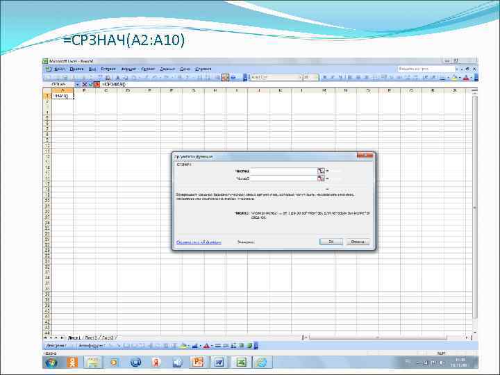Open the Окно menu
The height and width of the screenshot is (375, 500).
pyautogui.click(x=185, y=69)
